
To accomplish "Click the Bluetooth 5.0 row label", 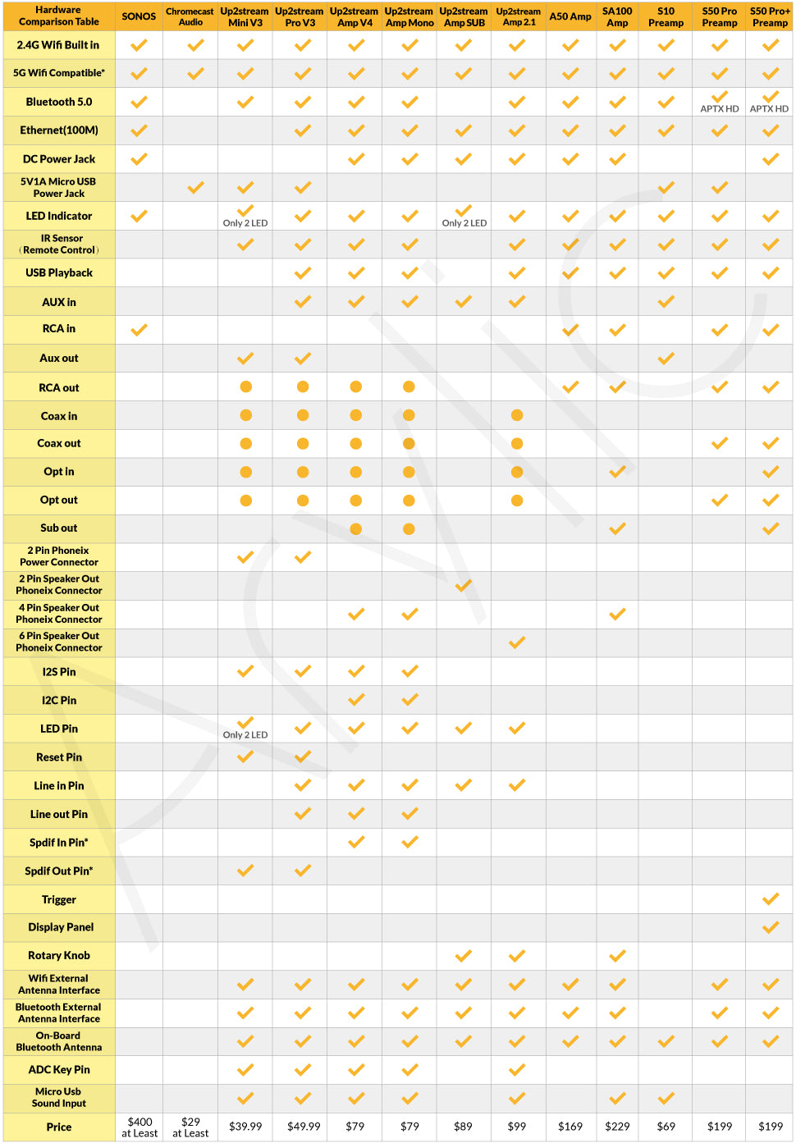I will [x=59, y=102].
